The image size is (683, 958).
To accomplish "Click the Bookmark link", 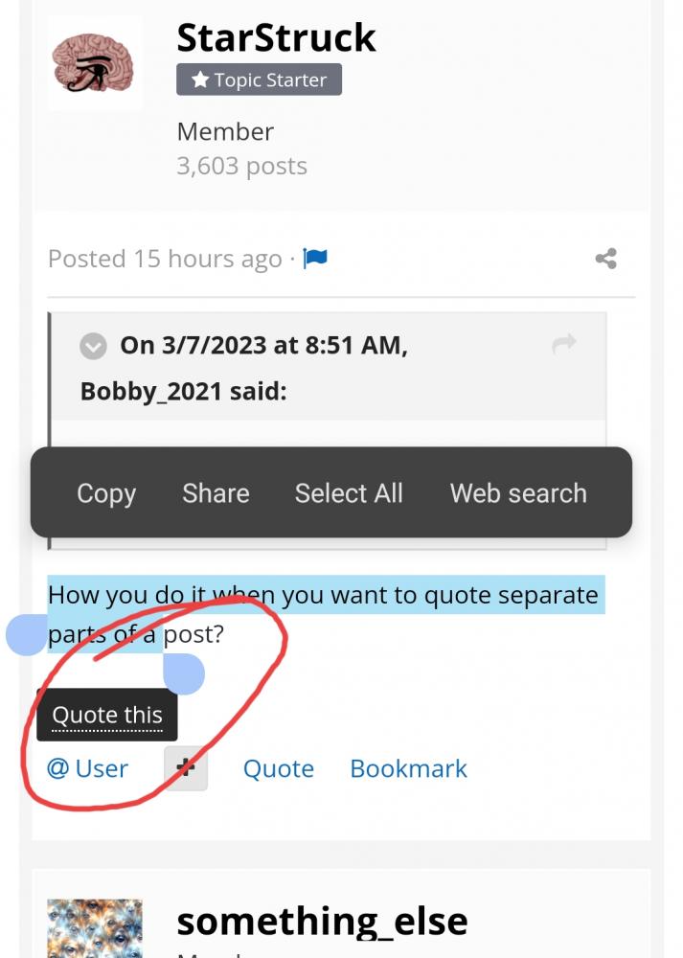I will click(x=409, y=768).
